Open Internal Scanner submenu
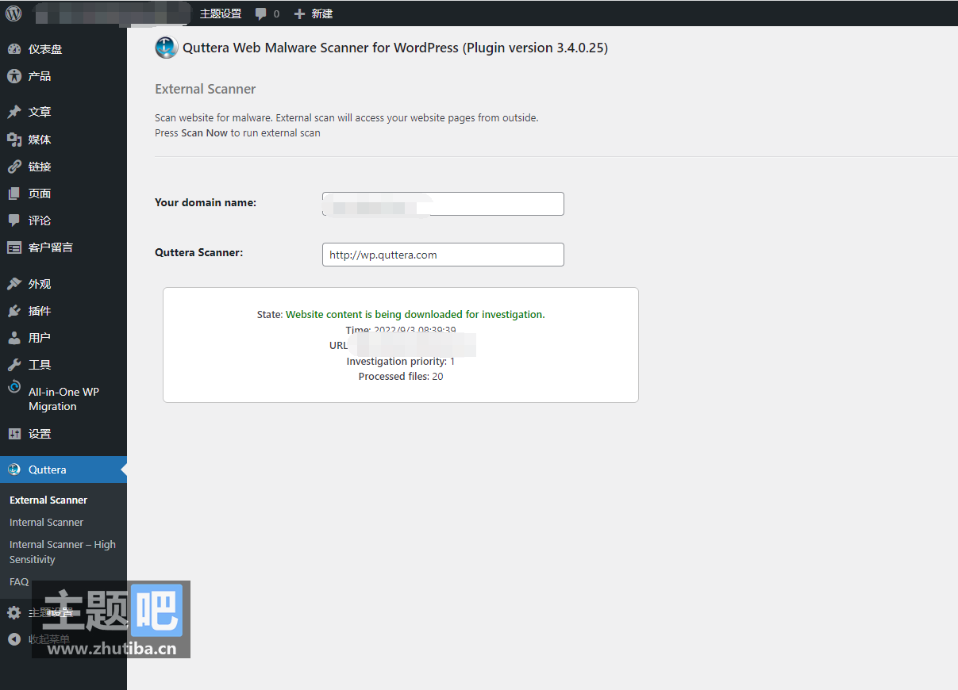The width and height of the screenshot is (958, 690). click(x=46, y=523)
